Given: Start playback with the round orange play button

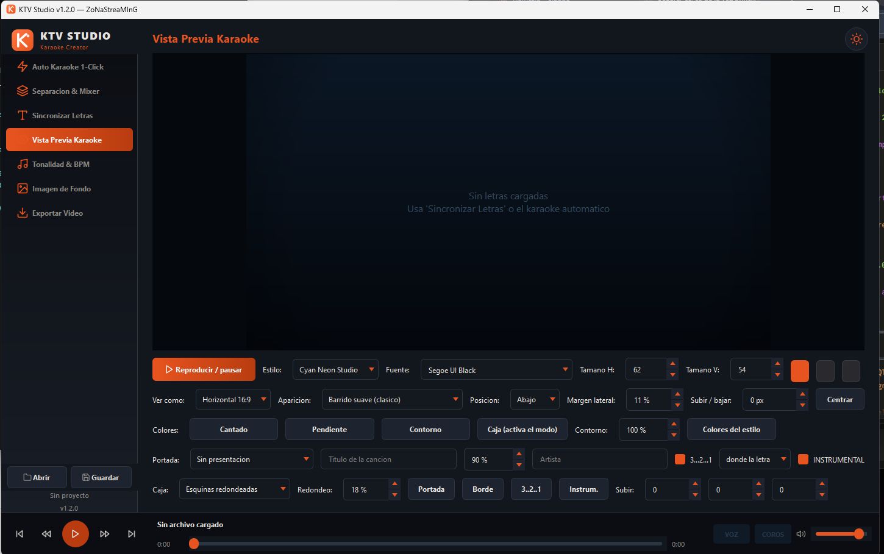Looking at the screenshot, I should coord(75,534).
